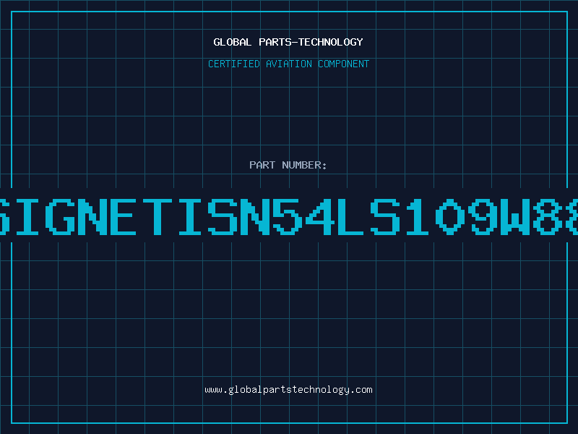The height and width of the screenshot is (434, 578).
Task: Click the SIGNETISN54LS109W88 part number text
Action: click(289, 216)
